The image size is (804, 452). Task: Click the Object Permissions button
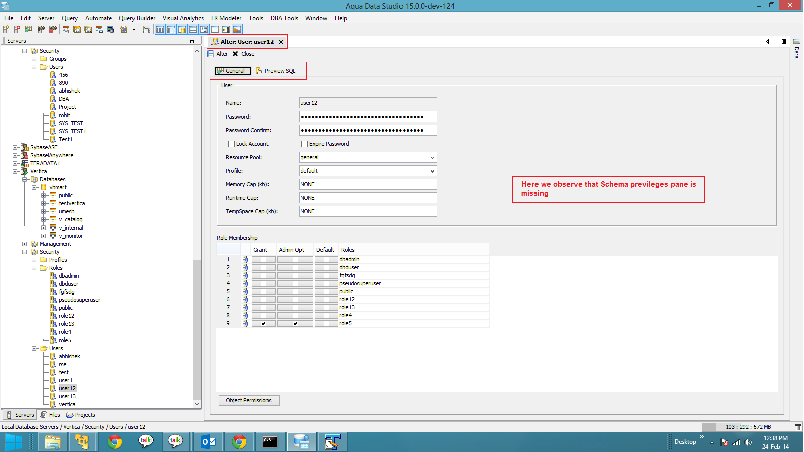(x=249, y=400)
